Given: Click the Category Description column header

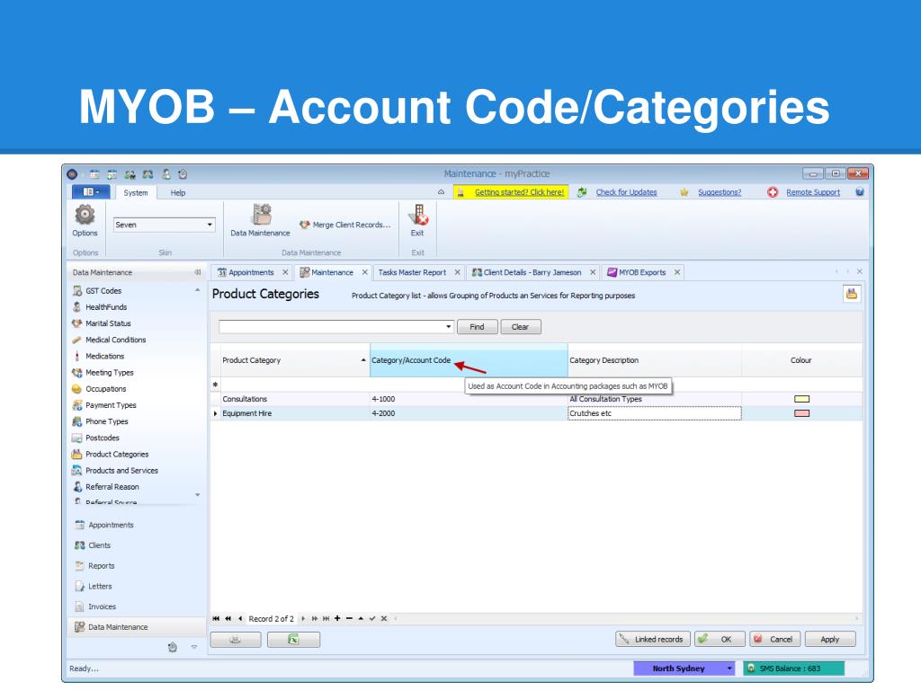Looking at the screenshot, I should [x=655, y=360].
